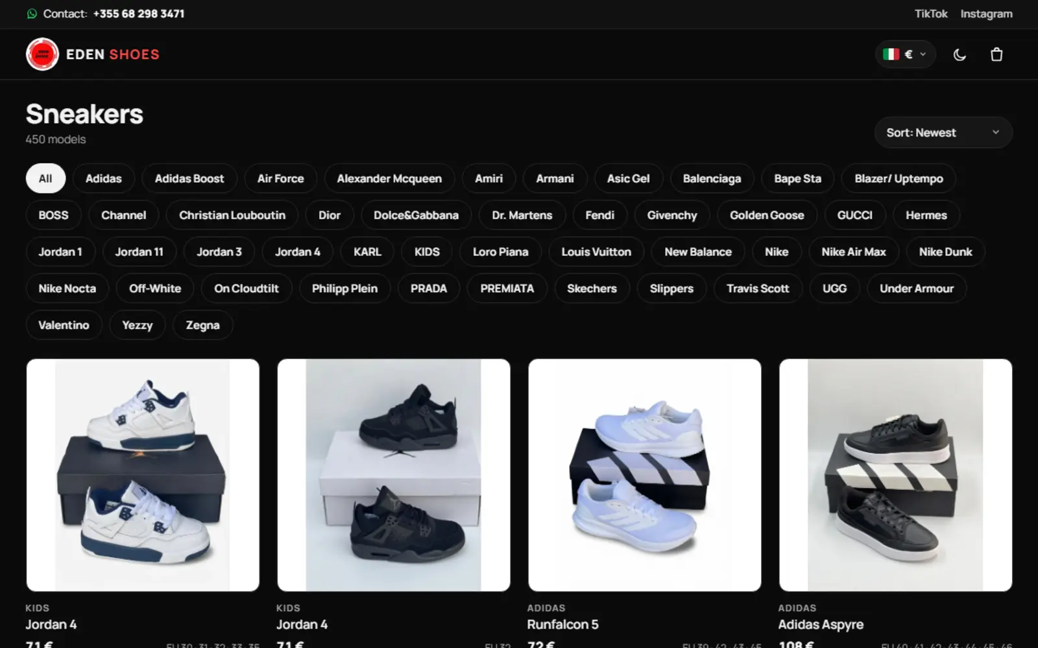Open the Runfalcon 5 product image
The width and height of the screenshot is (1038, 648).
(645, 475)
